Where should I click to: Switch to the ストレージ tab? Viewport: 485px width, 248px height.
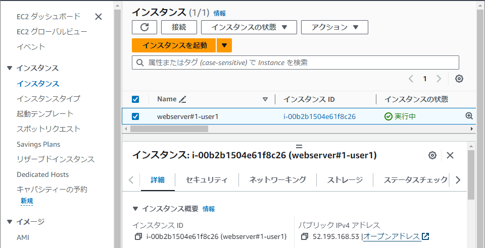coord(345,180)
